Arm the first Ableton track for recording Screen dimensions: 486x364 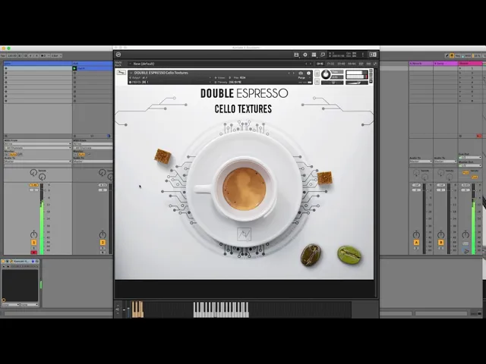[x=33, y=253]
